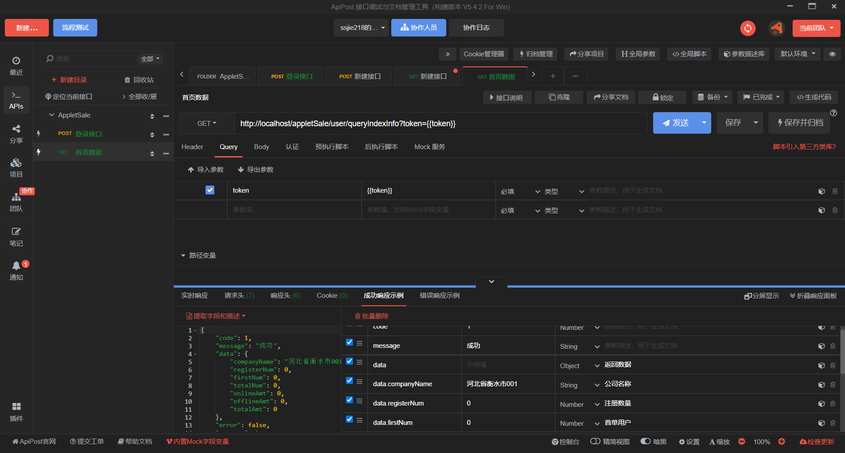Screen dimensions: 845x453
Task: Add a new tab with plus icon
Action: coord(553,76)
